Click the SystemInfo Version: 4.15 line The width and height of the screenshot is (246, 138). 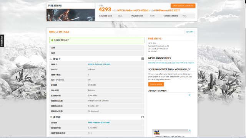(158, 46)
